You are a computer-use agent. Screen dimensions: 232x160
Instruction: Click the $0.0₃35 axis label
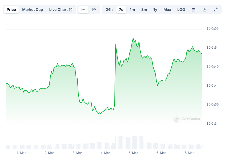(213, 105)
